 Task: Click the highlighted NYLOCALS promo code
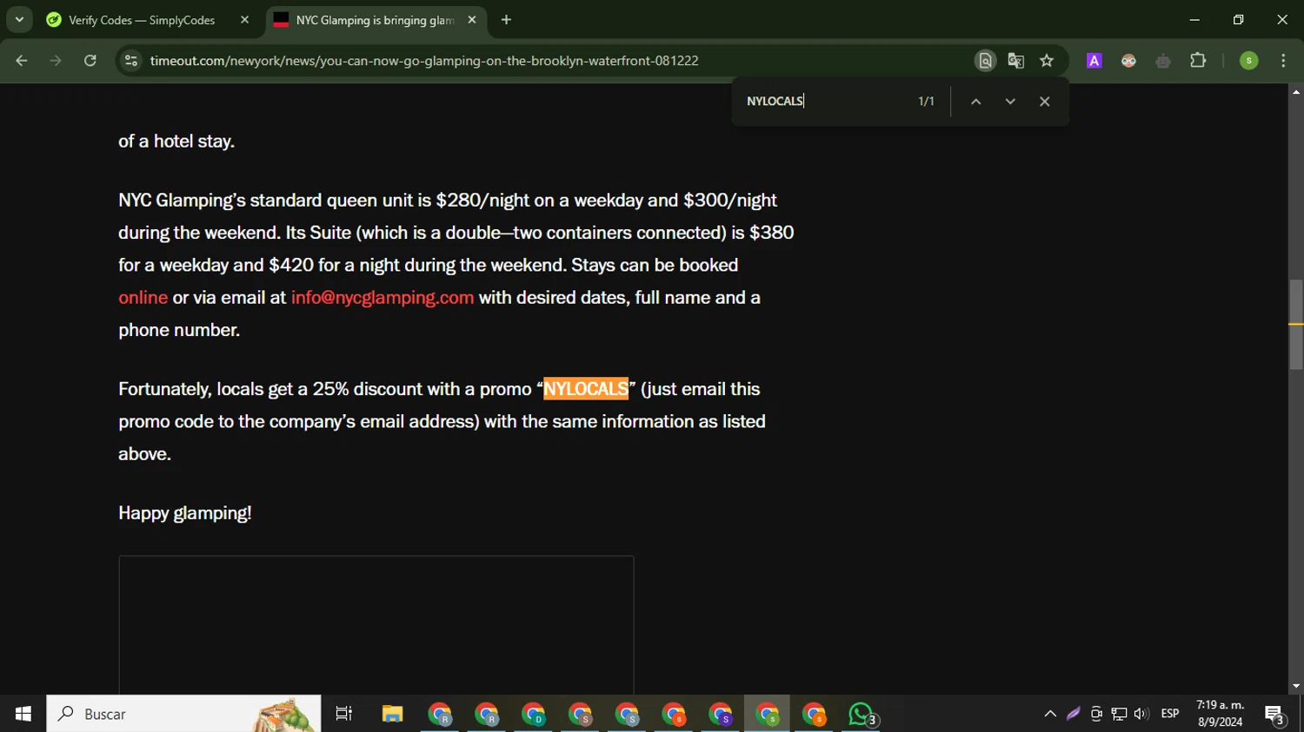click(x=586, y=389)
